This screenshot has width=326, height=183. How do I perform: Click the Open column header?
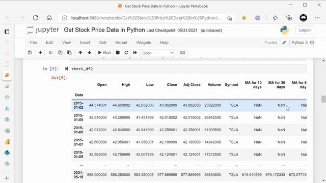tap(102, 85)
